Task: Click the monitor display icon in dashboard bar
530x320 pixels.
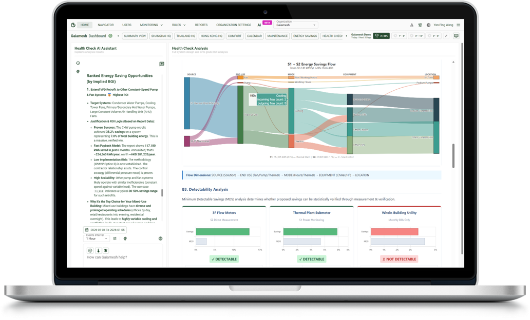Action: (456, 36)
